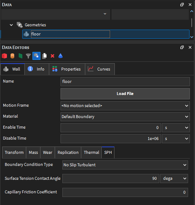
Task: Click the Data tree scroll down arrow
Action: [x=192, y=37]
